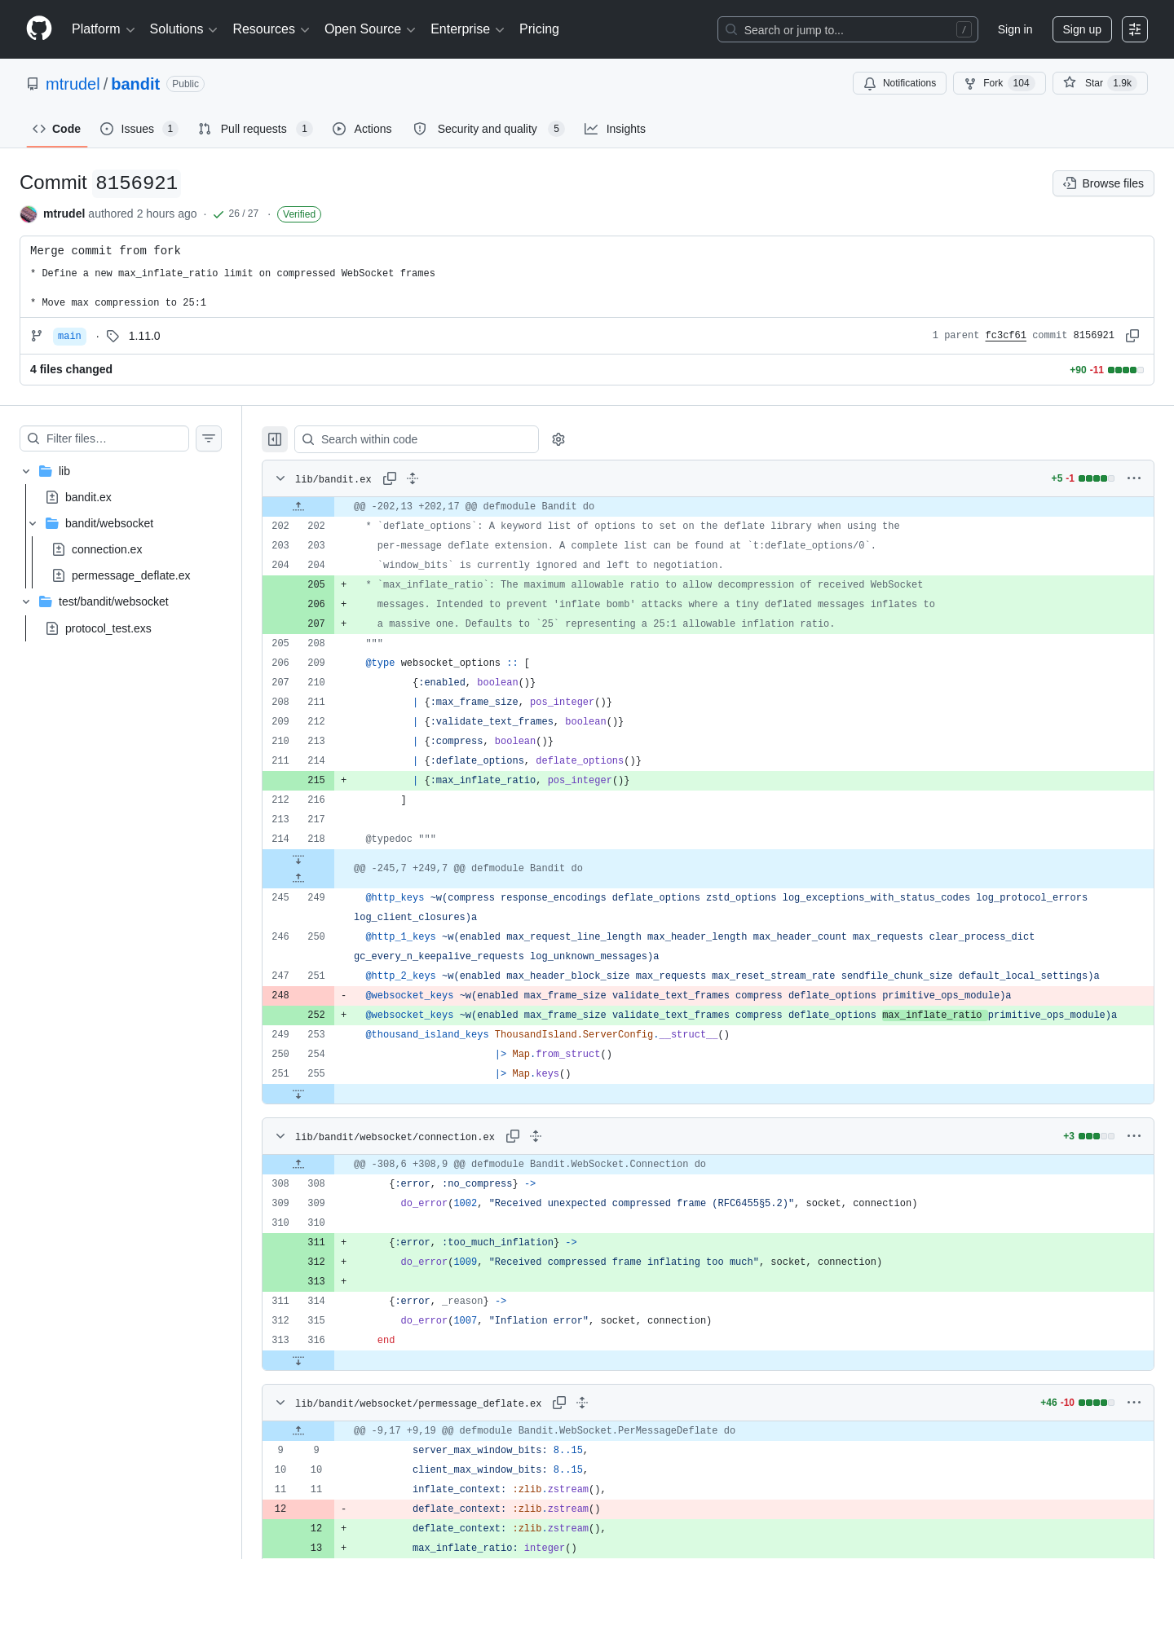Focus the Search within code field
The width and height of the screenshot is (1174, 1630).
(x=417, y=439)
